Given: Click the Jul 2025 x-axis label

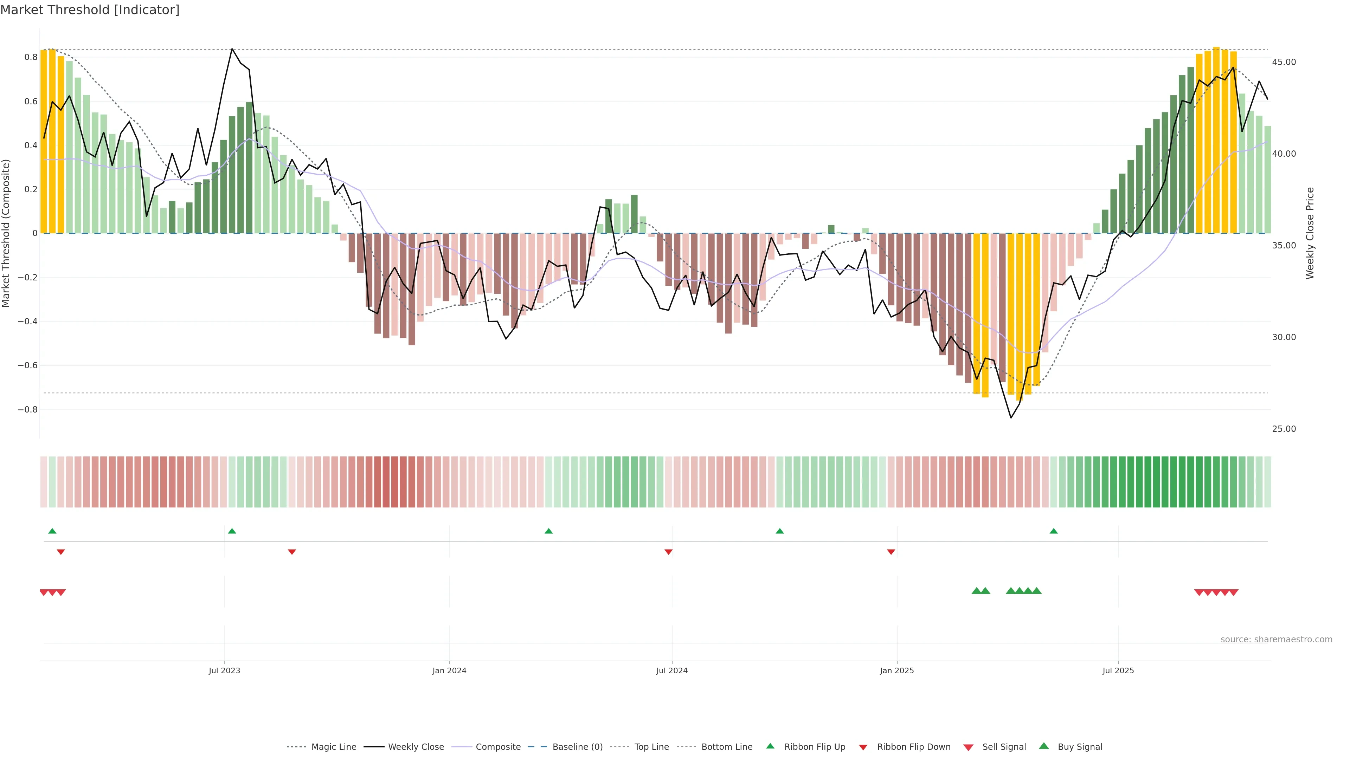Looking at the screenshot, I should (x=1118, y=670).
